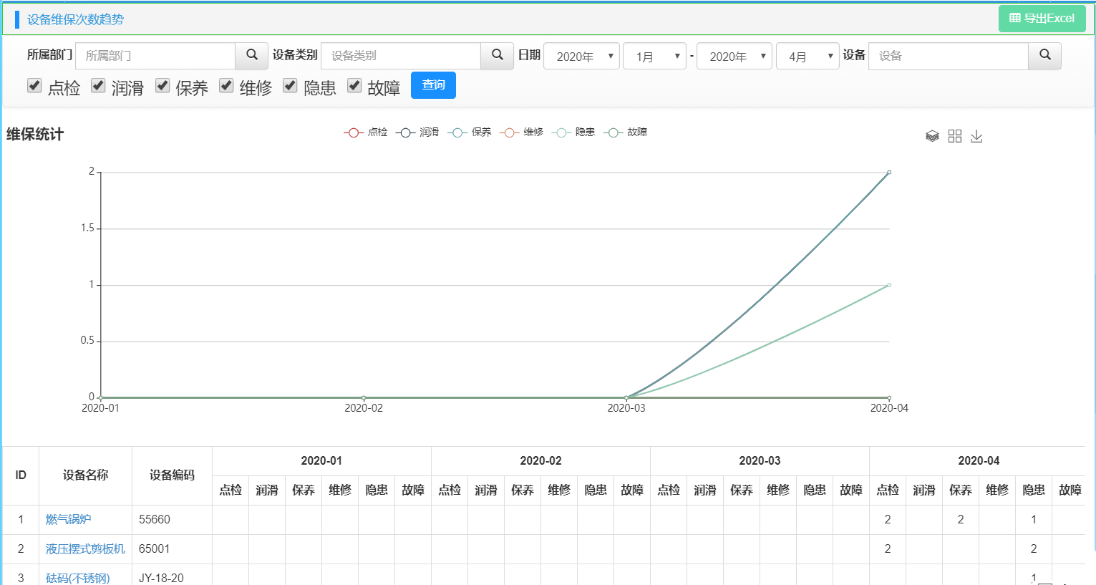Open the end year 2020年 dropdown
Screen dimensions: 1096x585
(734, 56)
